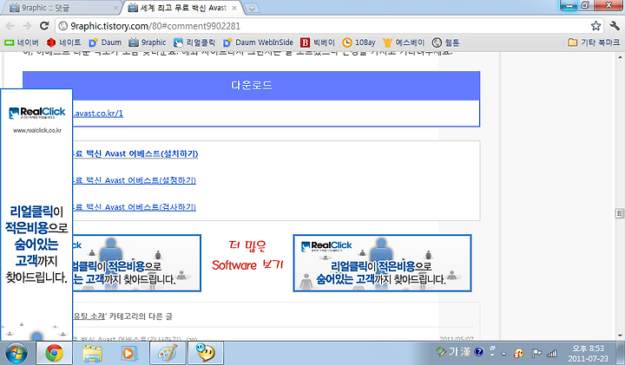Screen dimensions: 625x365
Task: Click the blue 다운로드 header bar
Action: [251, 85]
